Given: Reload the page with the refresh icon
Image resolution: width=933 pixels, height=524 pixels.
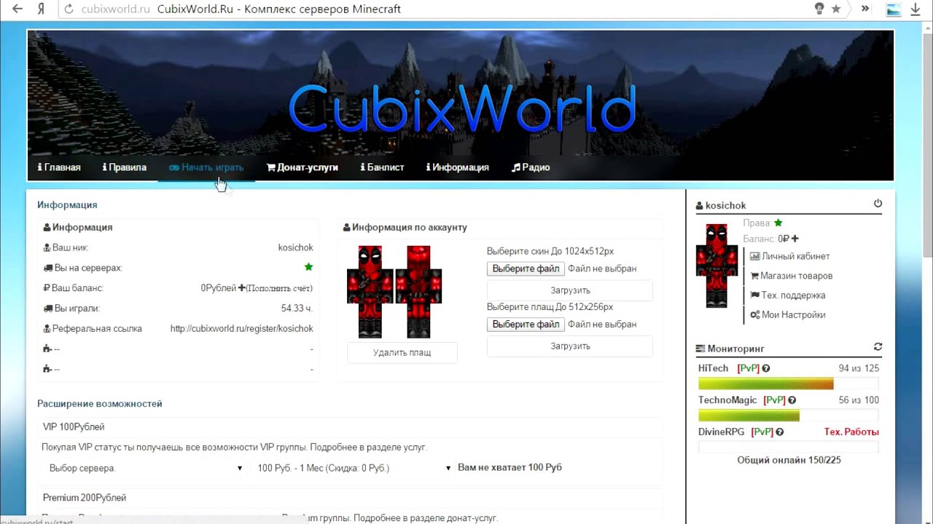Looking at the screenshot, I should pos(69,9).
